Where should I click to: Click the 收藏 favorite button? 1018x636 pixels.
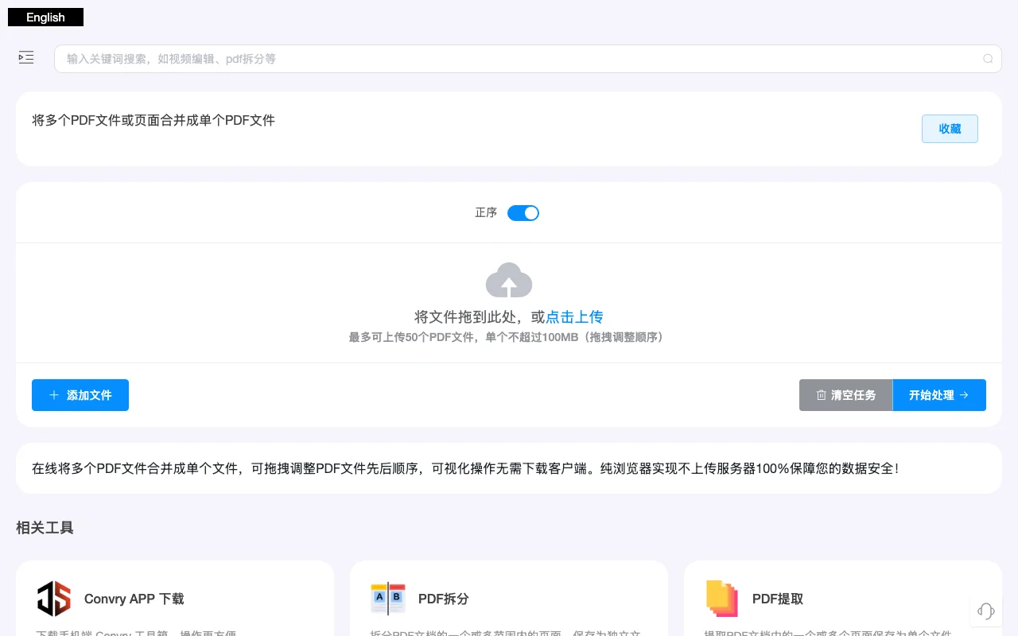pos(950,129)
